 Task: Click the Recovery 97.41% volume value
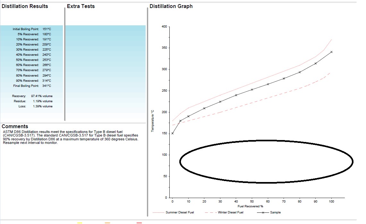[x=42, y=96]
